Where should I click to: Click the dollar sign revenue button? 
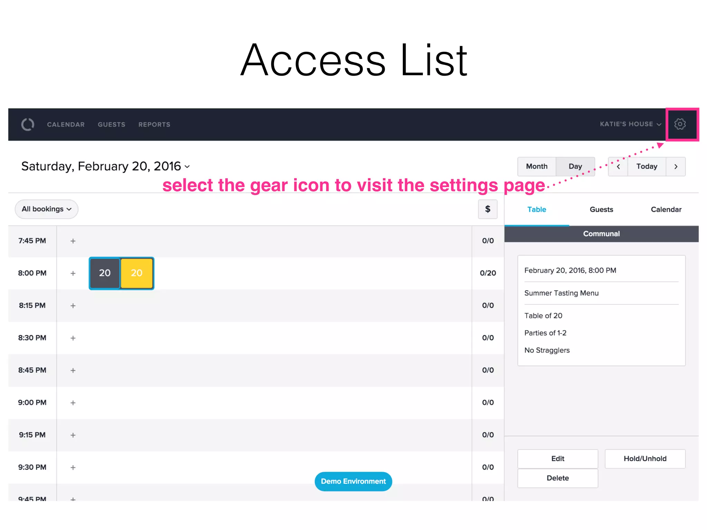(x=487, y=209)
